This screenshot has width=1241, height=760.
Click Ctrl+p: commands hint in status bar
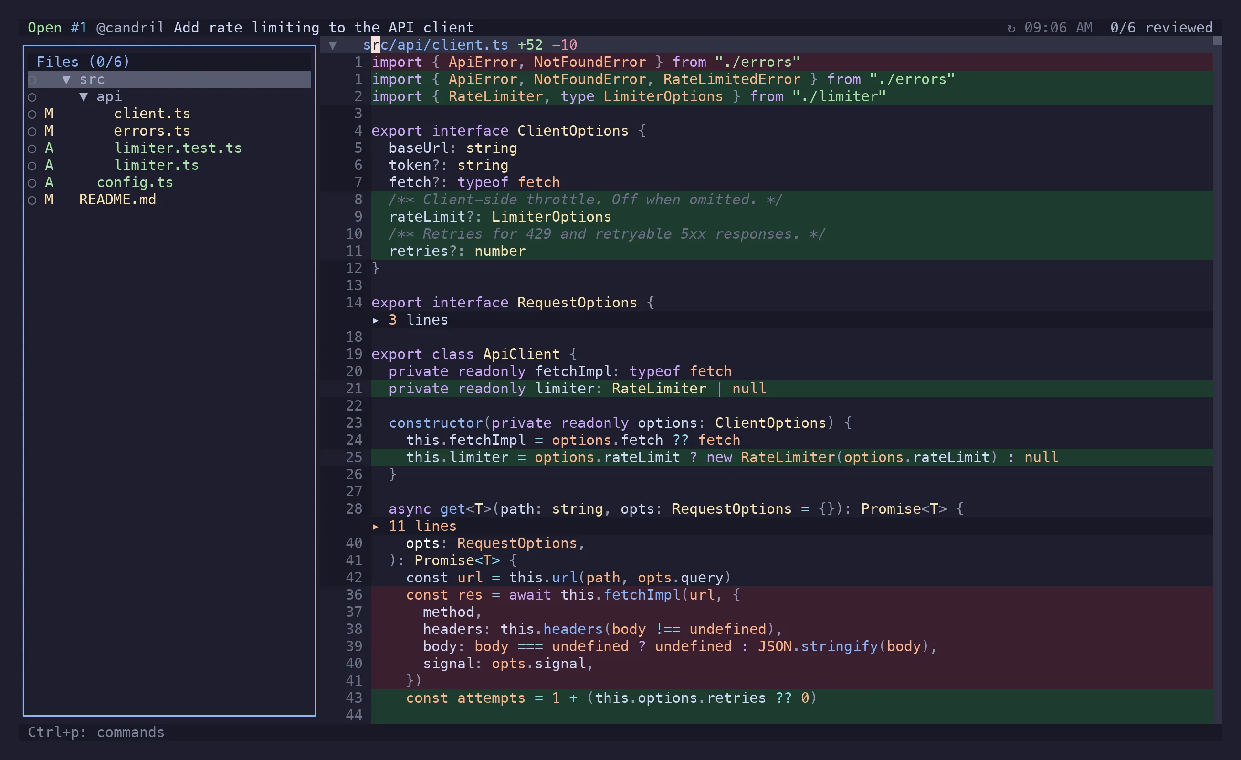point(96,732)
